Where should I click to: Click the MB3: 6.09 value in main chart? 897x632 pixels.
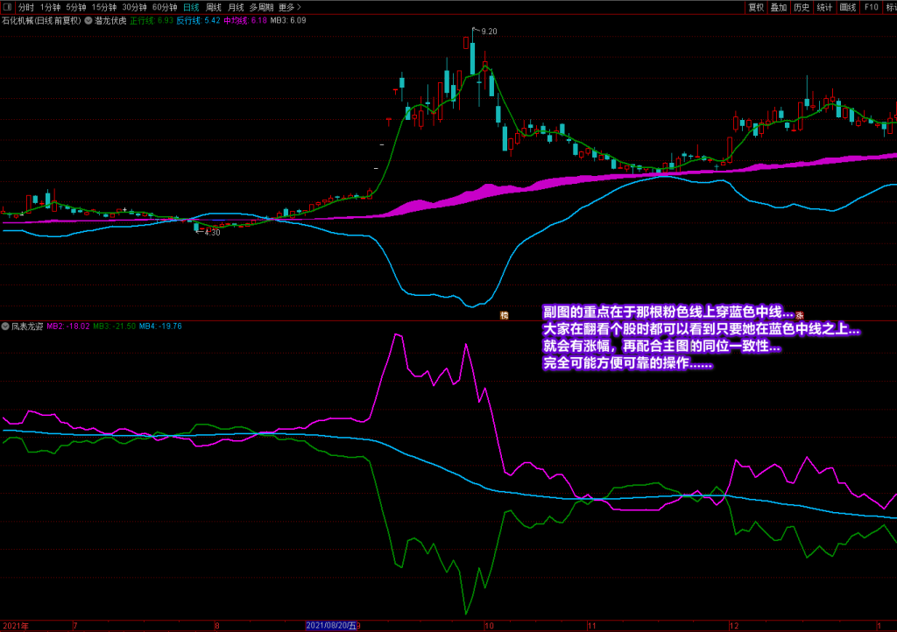tap(287, 21)
